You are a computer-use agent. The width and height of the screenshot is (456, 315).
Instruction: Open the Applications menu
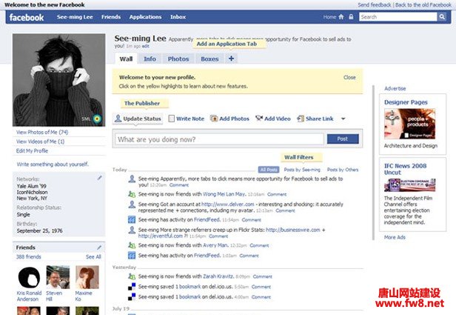[x=145, y=17]
